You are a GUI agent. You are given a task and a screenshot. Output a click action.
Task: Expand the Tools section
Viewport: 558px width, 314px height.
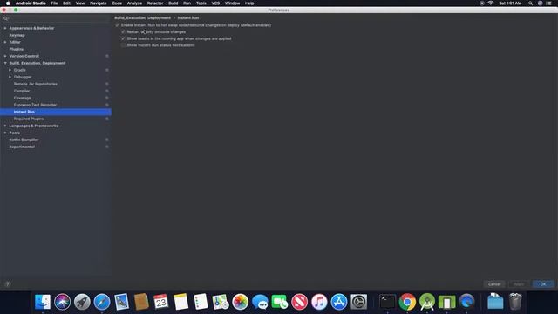[x=5, y=133]
